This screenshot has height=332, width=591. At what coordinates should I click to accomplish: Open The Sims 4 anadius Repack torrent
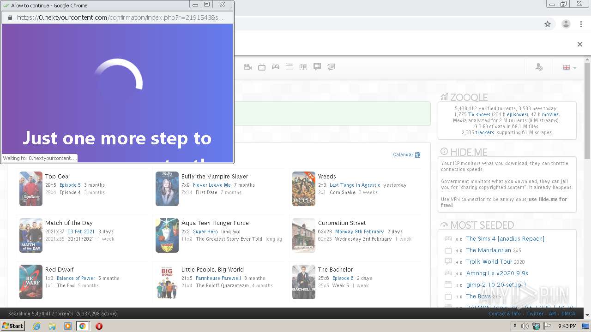(505, 239)
